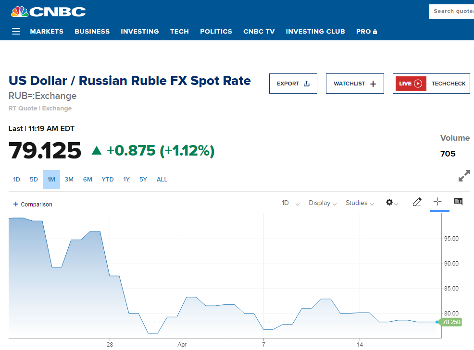Click the Search quotes input field
This screenshot has height=350, width=474.
pos(451,12)
